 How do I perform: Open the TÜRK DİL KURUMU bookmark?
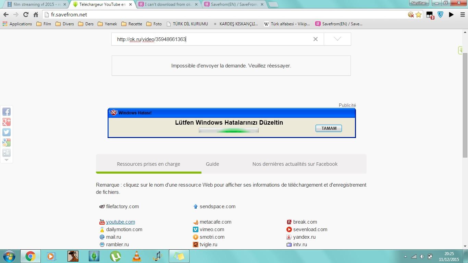coord(187,24)
